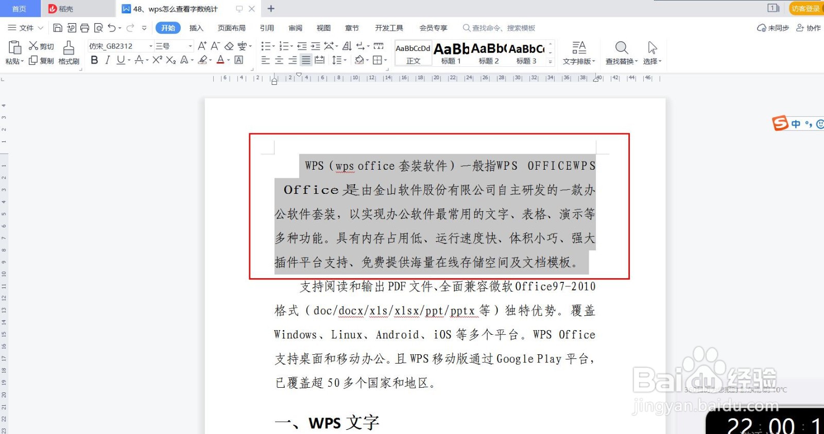Click the Print icon in quick access toolbar
The width and height of the screenshot is (824, 434).
pos(85,28)
